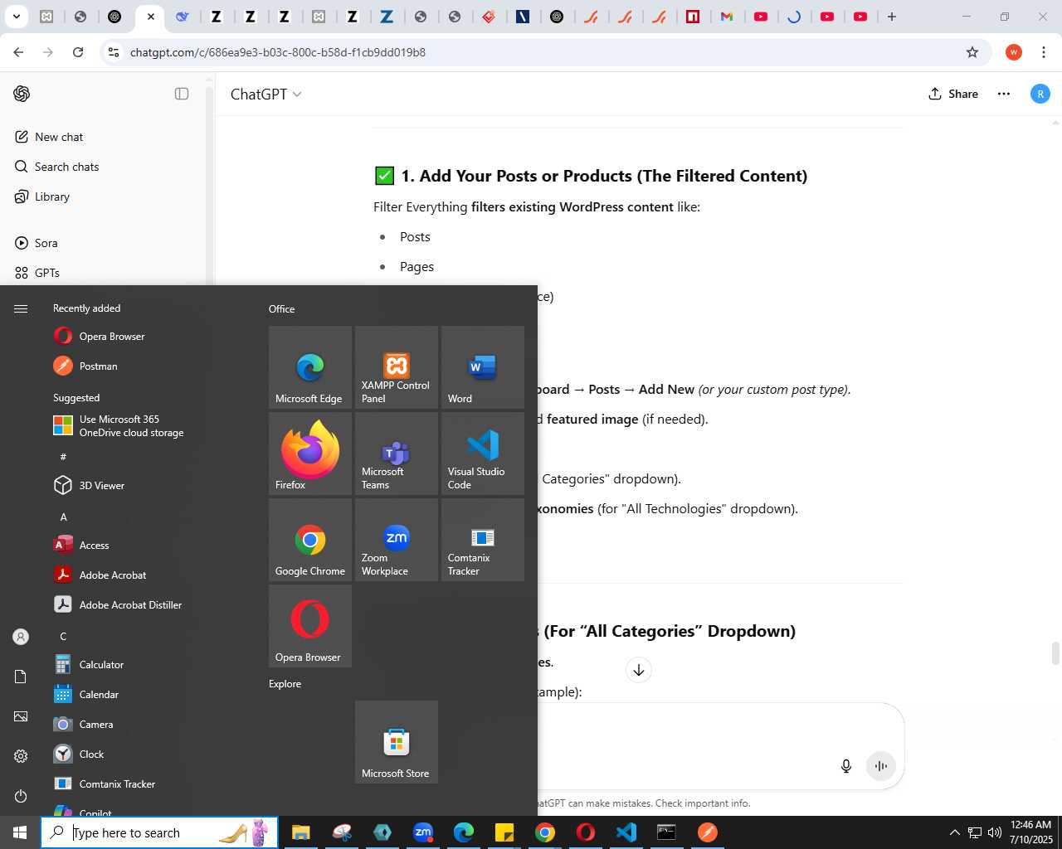Image resolution: width=1062 pixels, height=849 pixels.
Task: Click the ChatGPT page scrollbar thumb
Action: coord(1055,653)
